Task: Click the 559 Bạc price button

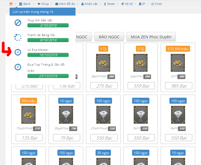Action: coord(141,86)
